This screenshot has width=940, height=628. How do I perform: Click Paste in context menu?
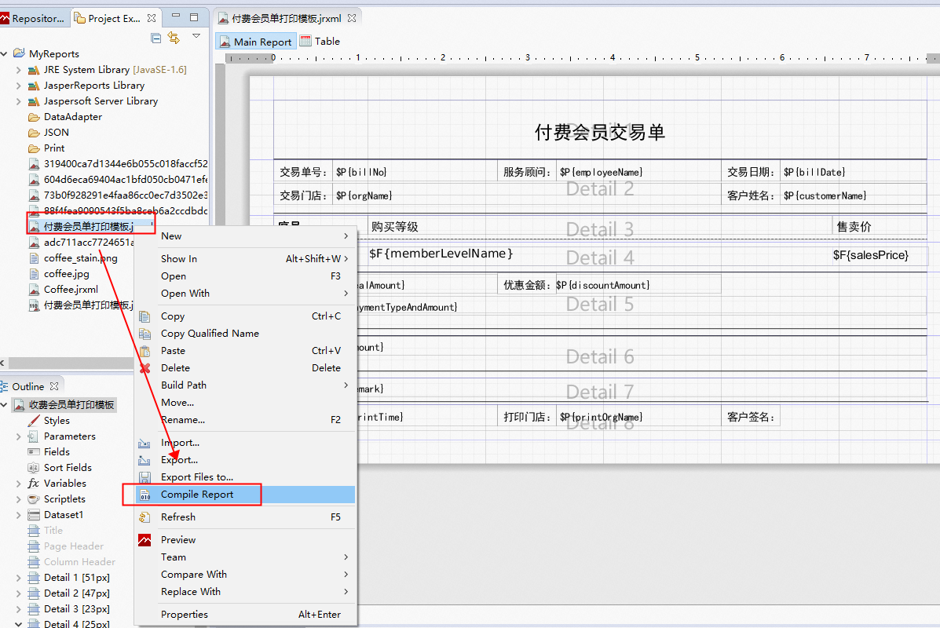coord(246,351)
